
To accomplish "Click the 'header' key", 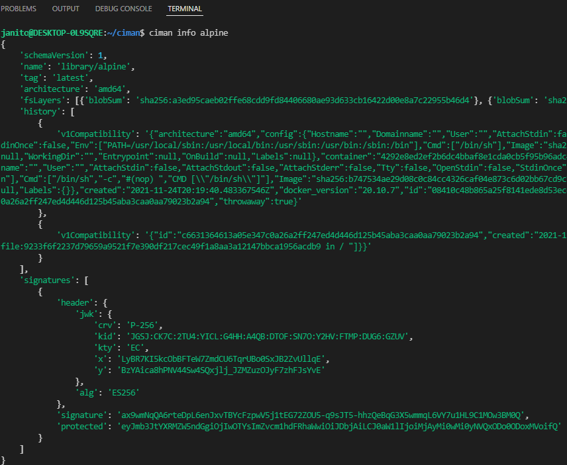I will tap(75, 302).
